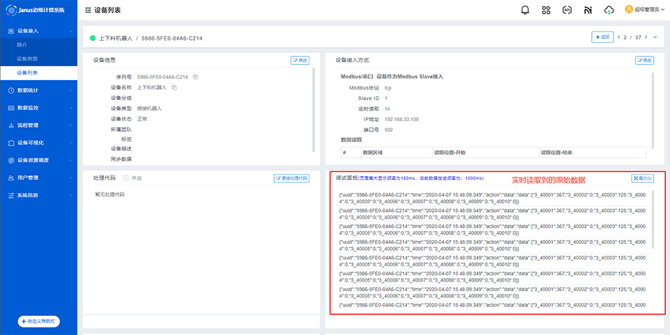Click 修改 button in 设备信息 panel
Screen dimensions: 670x335
[300, 60]
